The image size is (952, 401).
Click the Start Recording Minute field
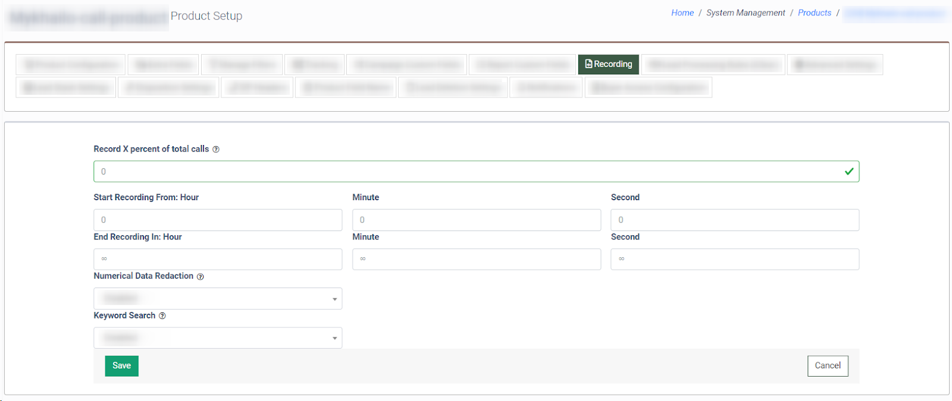[476, 220]
